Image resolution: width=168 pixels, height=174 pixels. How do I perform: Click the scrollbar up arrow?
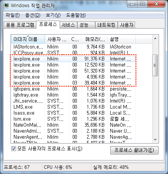click(155, 38)
